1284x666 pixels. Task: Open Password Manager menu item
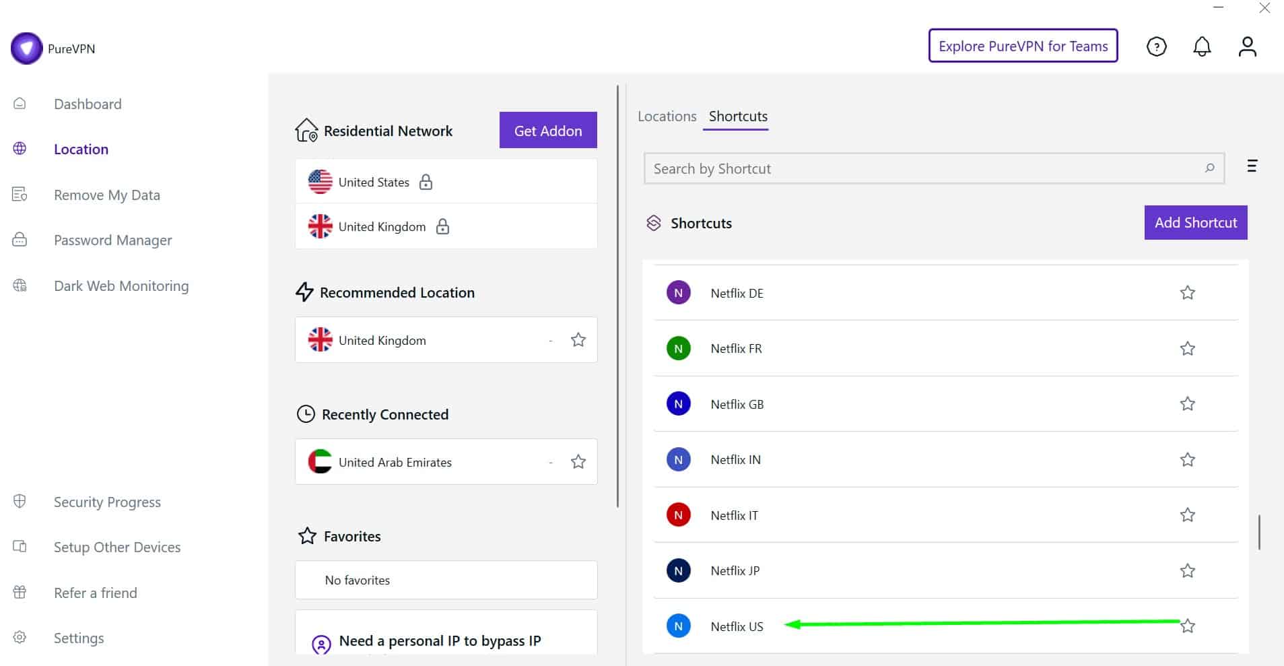pos(112,240)
